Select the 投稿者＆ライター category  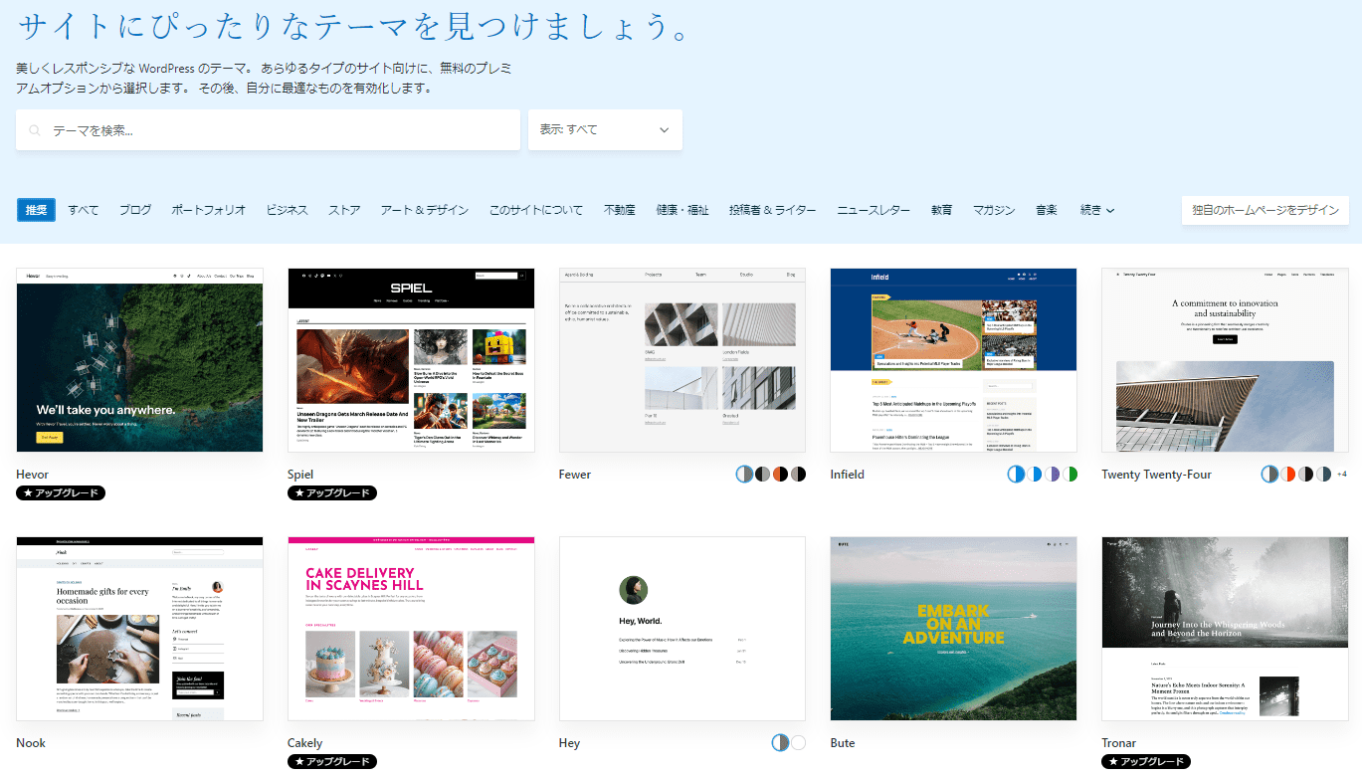[x=772, y=210]
